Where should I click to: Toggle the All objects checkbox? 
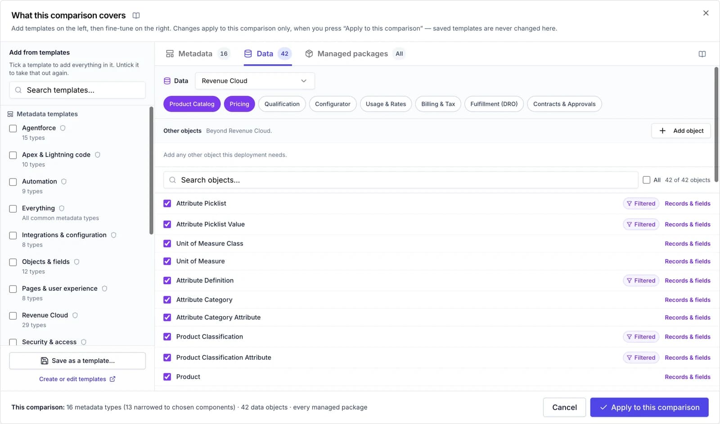pyautogui.click(x=647, y=180)
